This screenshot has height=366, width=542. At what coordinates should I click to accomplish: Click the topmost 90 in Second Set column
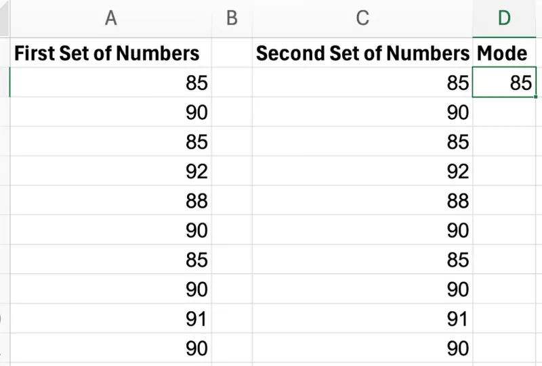pos(362,112)
